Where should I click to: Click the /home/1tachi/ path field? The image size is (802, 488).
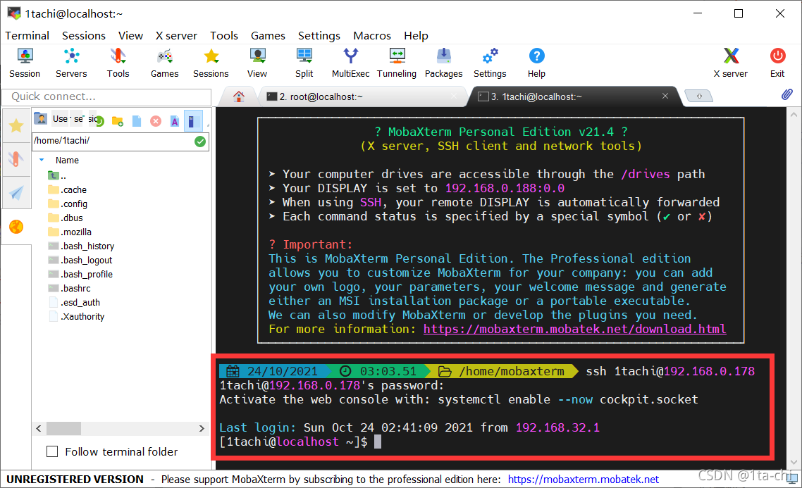point(113,141)
